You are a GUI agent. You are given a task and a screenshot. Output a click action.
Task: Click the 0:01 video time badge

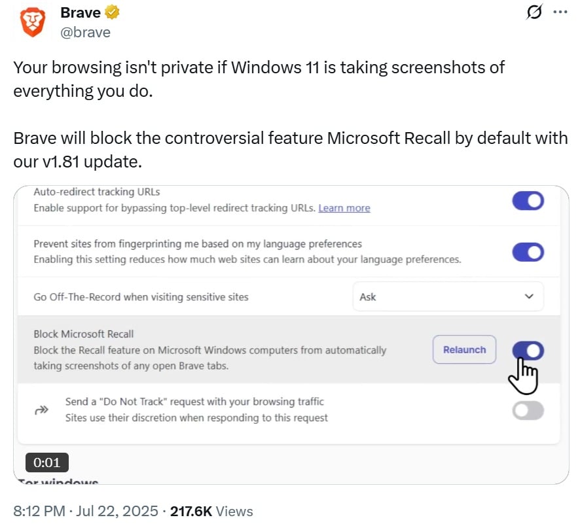point(47,463)
